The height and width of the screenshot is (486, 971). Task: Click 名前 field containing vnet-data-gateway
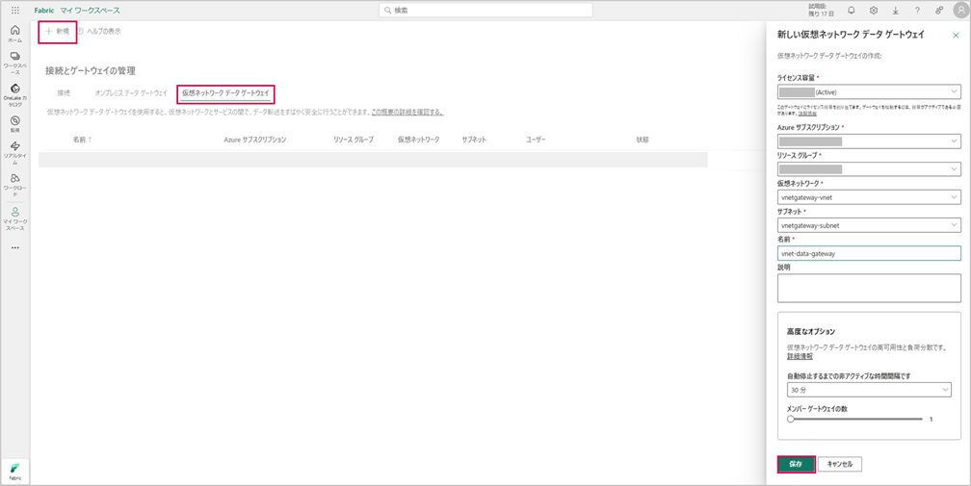pos(869,253)
